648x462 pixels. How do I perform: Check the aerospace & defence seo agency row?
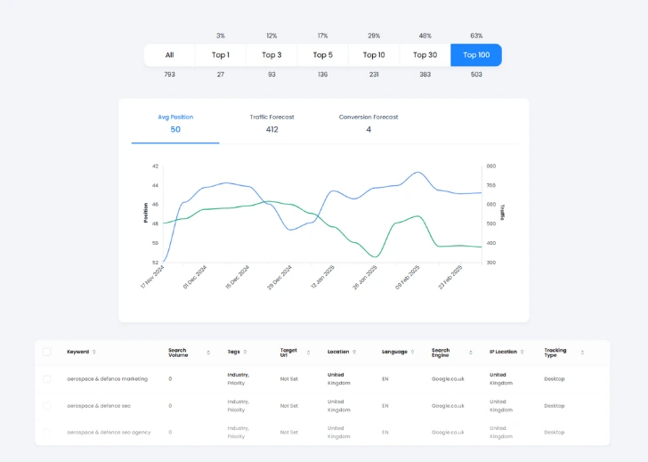(47, 433)
